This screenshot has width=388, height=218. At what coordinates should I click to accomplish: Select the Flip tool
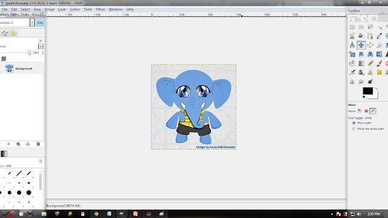[x=380, y=54]
